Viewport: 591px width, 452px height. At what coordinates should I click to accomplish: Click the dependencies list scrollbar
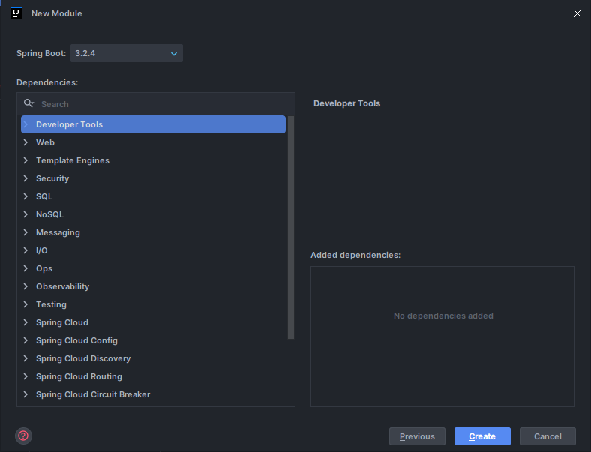290,228
